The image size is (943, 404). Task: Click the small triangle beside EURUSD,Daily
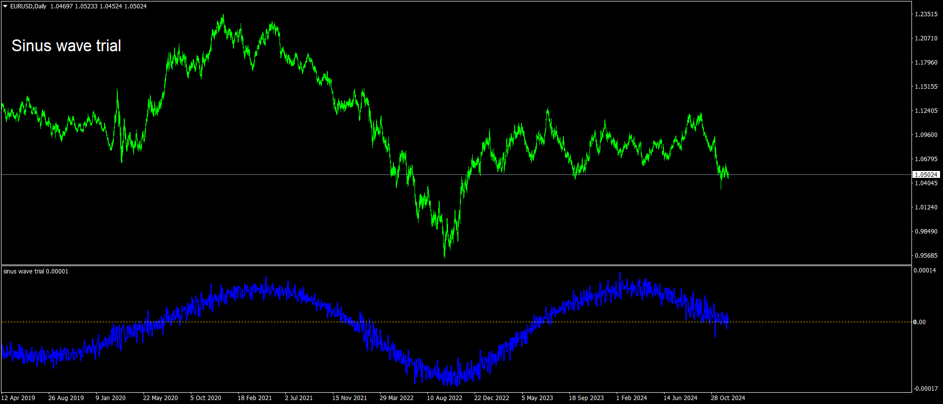(x=5, y=6)
